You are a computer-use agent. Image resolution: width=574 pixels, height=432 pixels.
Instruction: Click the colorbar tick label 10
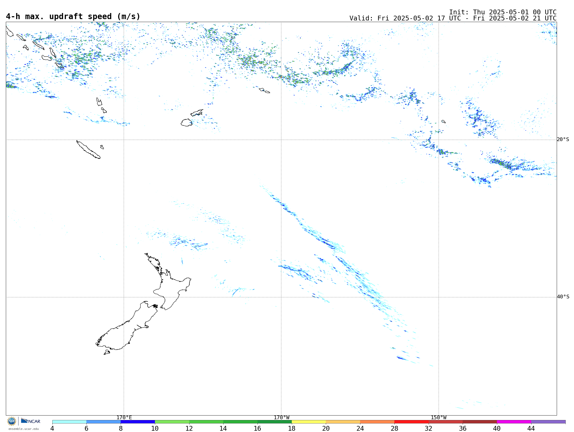point(155,428)
